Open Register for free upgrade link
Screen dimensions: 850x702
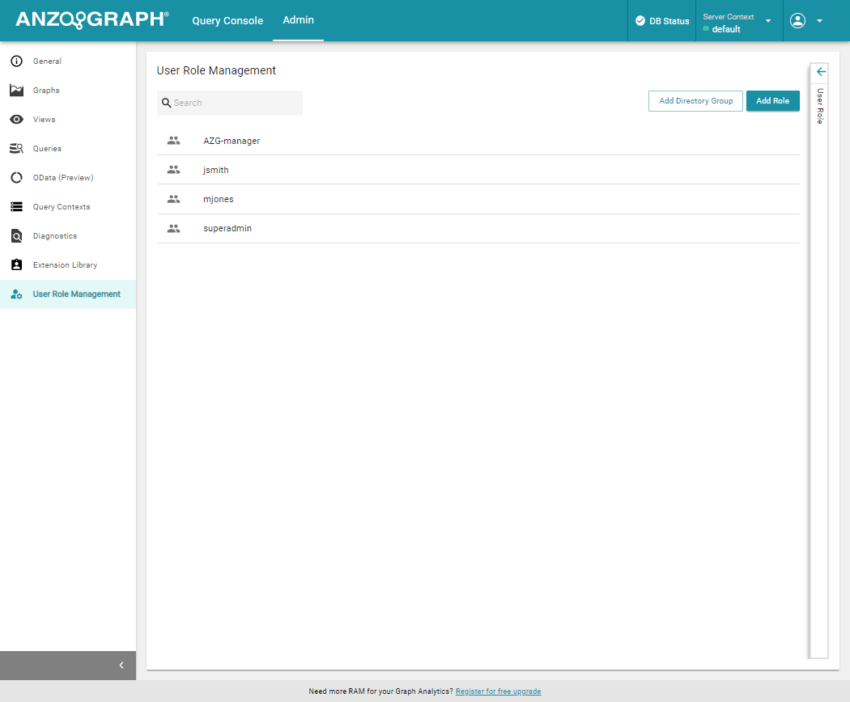(498, 691)
